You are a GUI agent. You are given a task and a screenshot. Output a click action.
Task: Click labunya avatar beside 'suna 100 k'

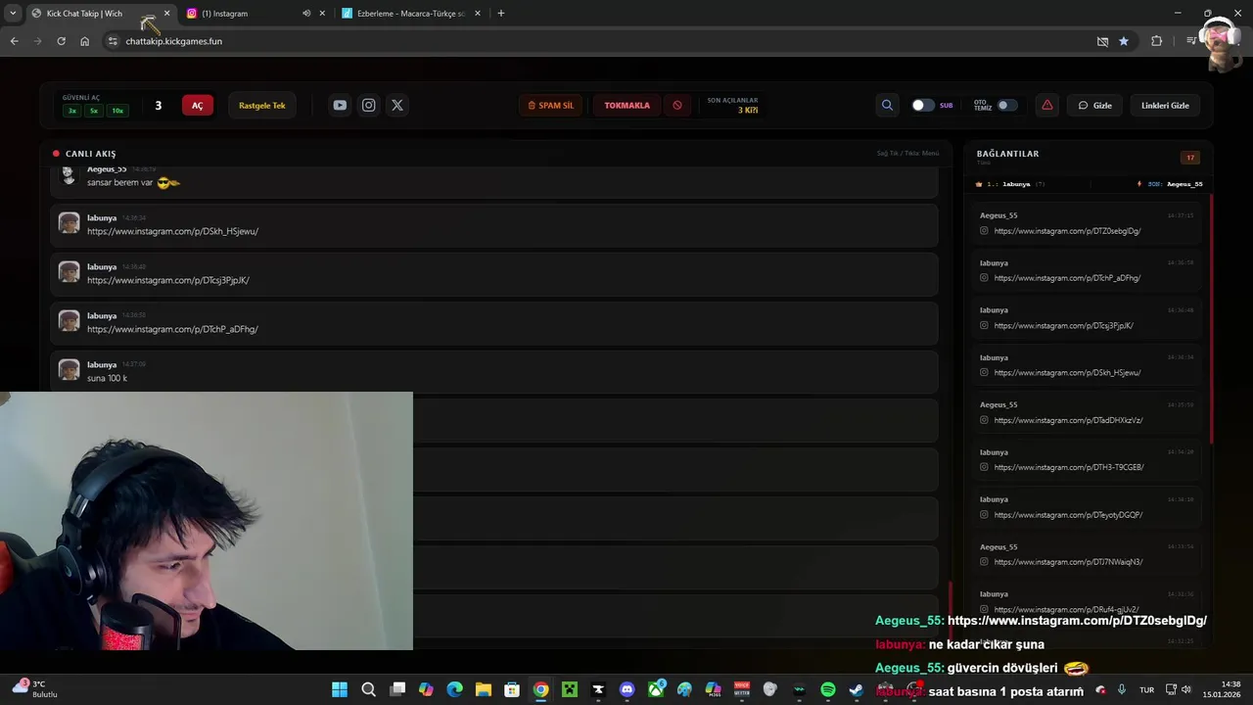click(69, 369)
